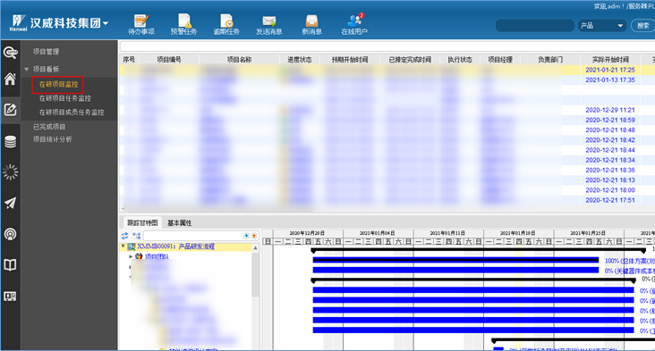Select the row dated 2020-12-21 17:51
This screenshot has height=351, width=655.
pyautogui.click(x=387, y=200)
